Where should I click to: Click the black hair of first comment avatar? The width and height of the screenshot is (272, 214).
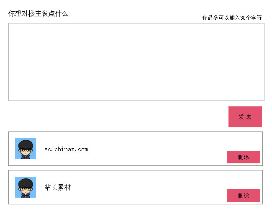pyautogui.click(x=26, y=144)
